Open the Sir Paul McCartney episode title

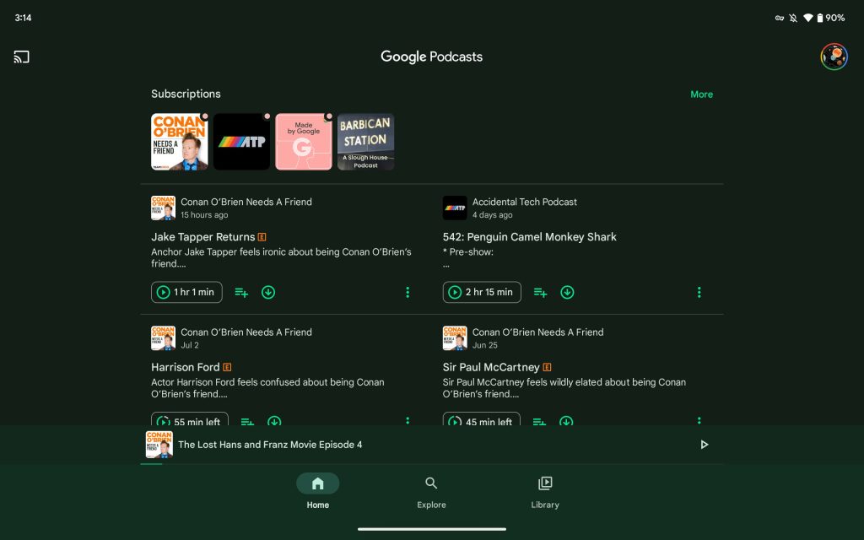pos(491,367)
